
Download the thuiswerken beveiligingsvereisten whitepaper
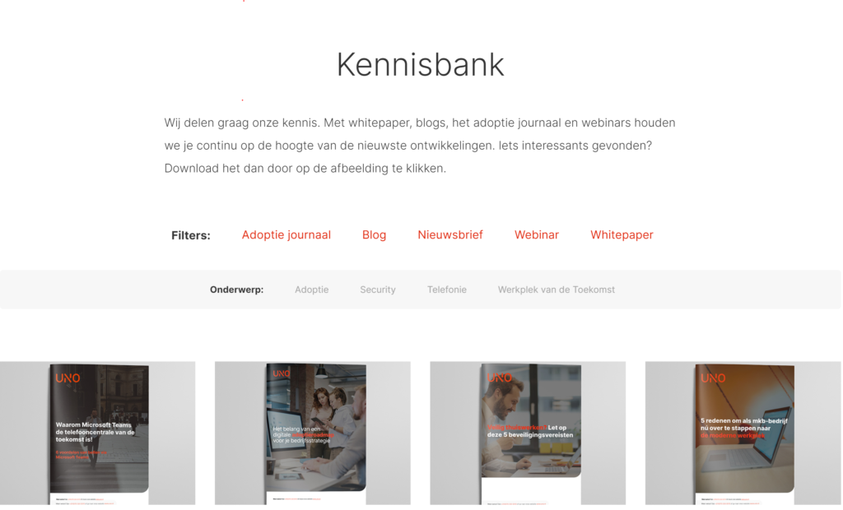528,433
